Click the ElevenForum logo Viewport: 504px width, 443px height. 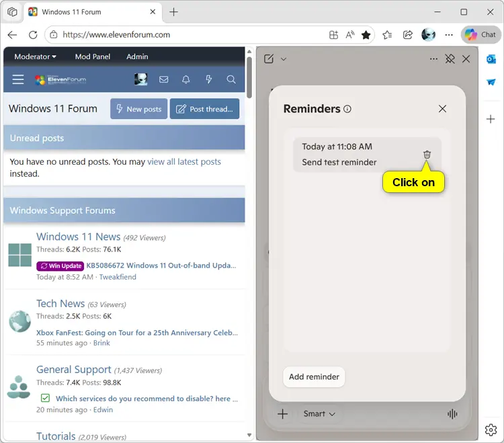point(60,80)
